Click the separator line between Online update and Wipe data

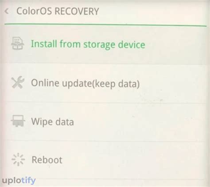(106, 103)
